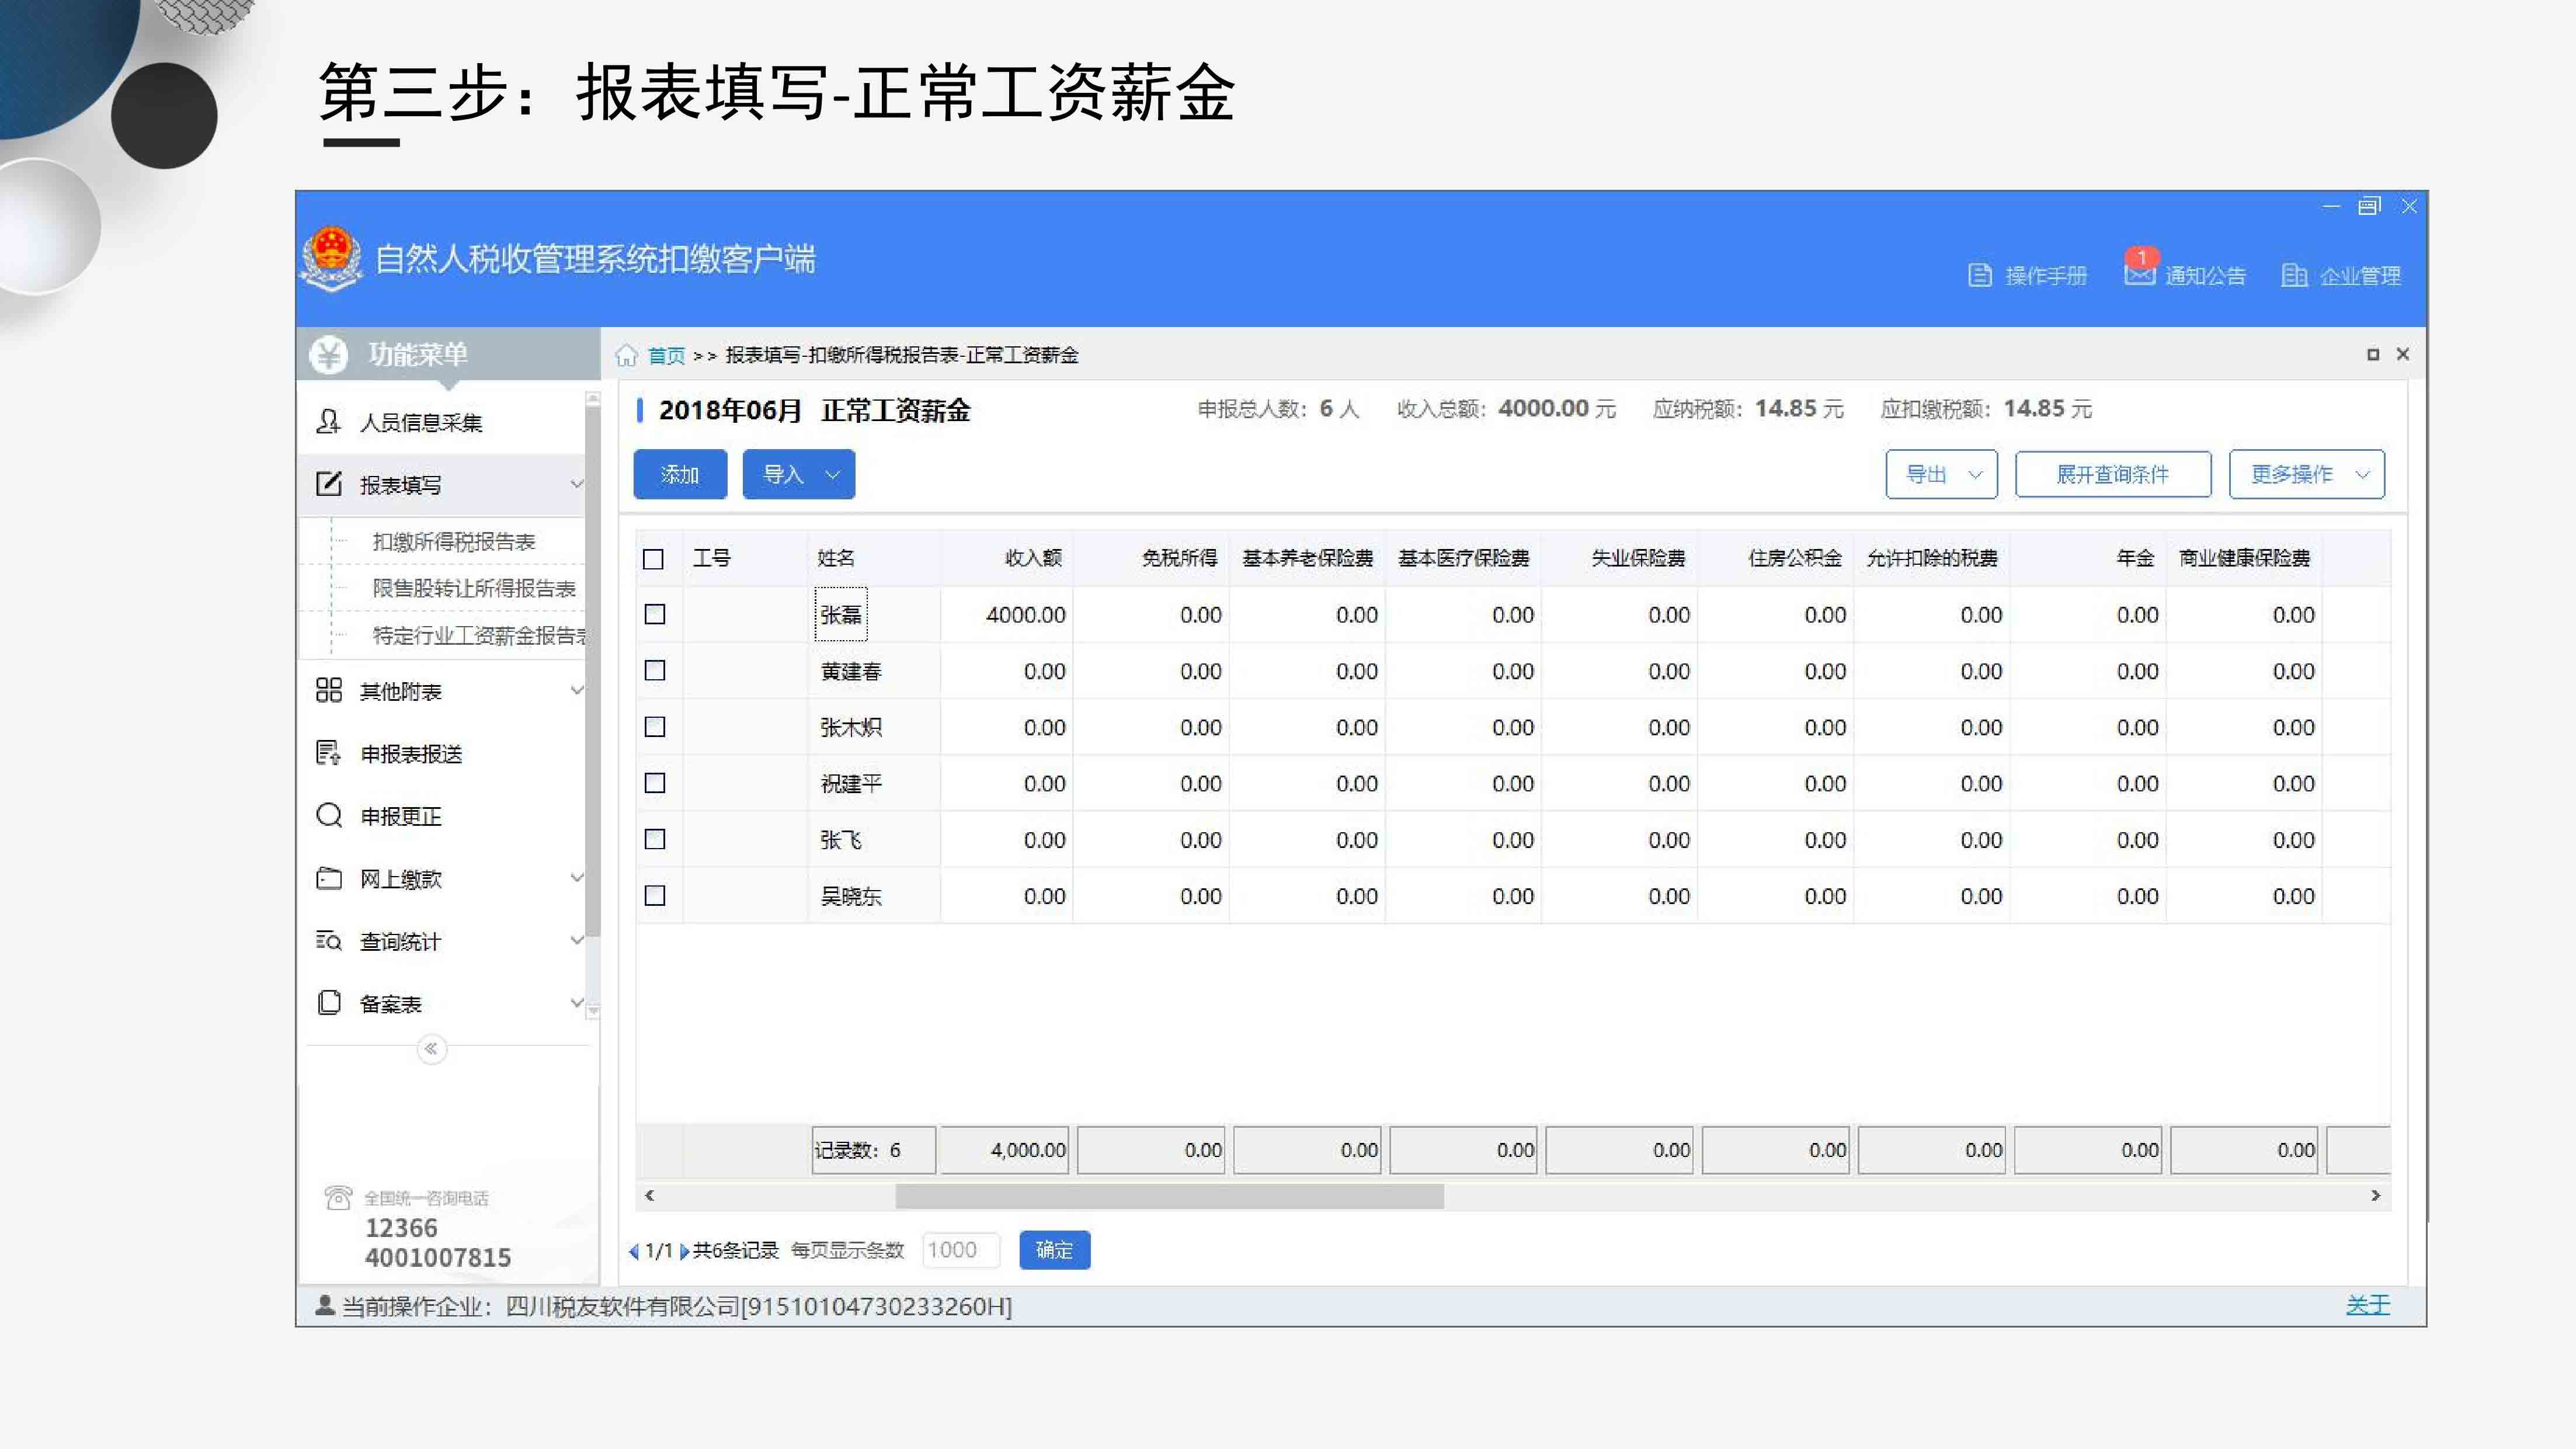Expand the 备案表 menu chevron
Screen dimensions: 2576x1449
tap(577, 1002)
